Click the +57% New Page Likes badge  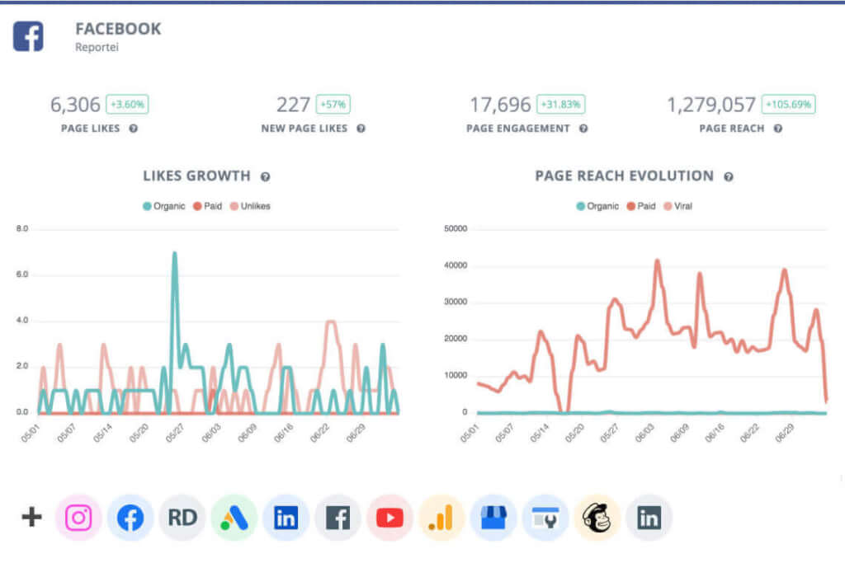(333, 104)
